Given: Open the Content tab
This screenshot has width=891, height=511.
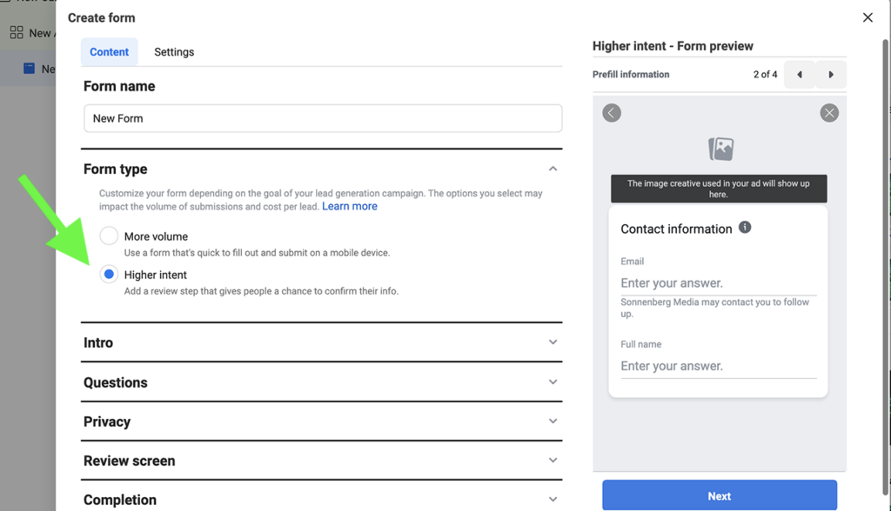Looking at the screenshot, I should [x=109, y=51].
